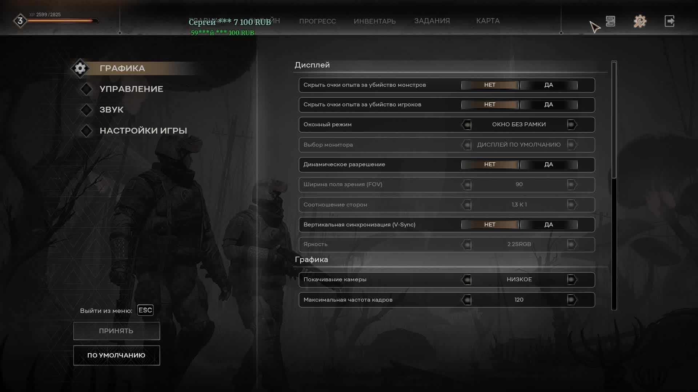Open the settings gear icon in top bar
The image size is (698, 392).
640,21
